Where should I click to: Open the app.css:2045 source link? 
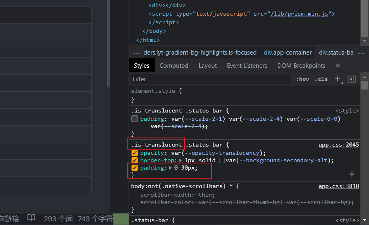(x=339, y=145)
